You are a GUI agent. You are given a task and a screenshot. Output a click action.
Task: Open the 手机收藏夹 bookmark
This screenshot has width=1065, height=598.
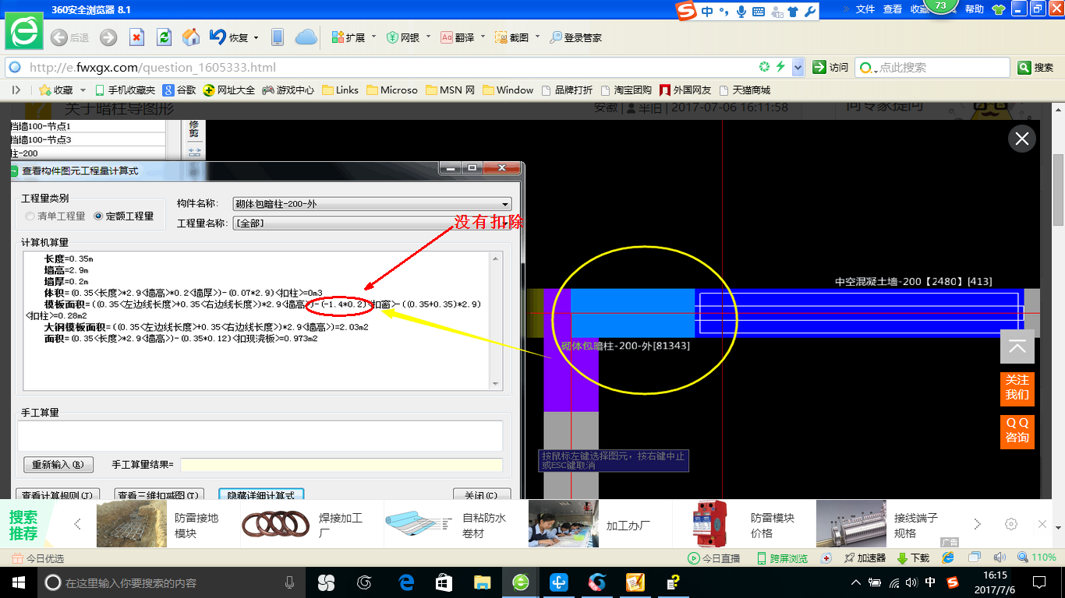pyautogui.click(x=125, y=90)
